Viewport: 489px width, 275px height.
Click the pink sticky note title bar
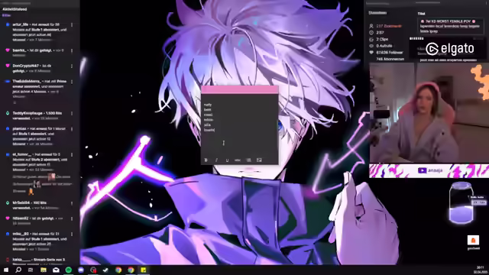click(239, 90)
